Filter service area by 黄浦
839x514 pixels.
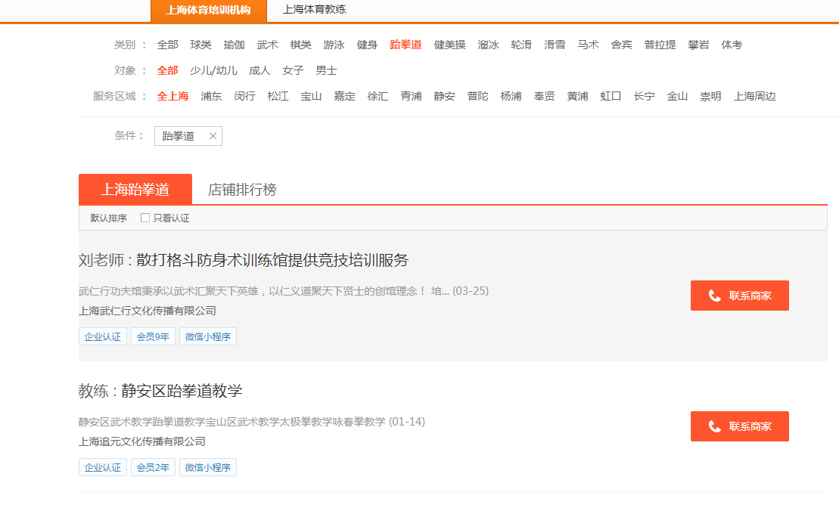click(x=577, y=96)
